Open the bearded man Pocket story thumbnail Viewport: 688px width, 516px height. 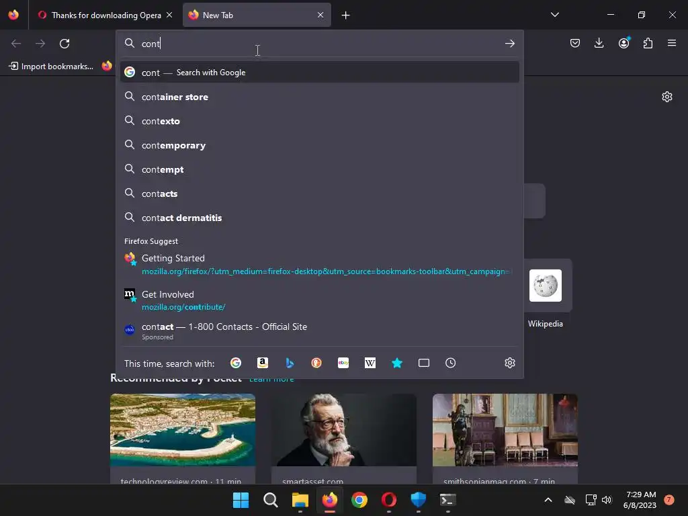344,430
